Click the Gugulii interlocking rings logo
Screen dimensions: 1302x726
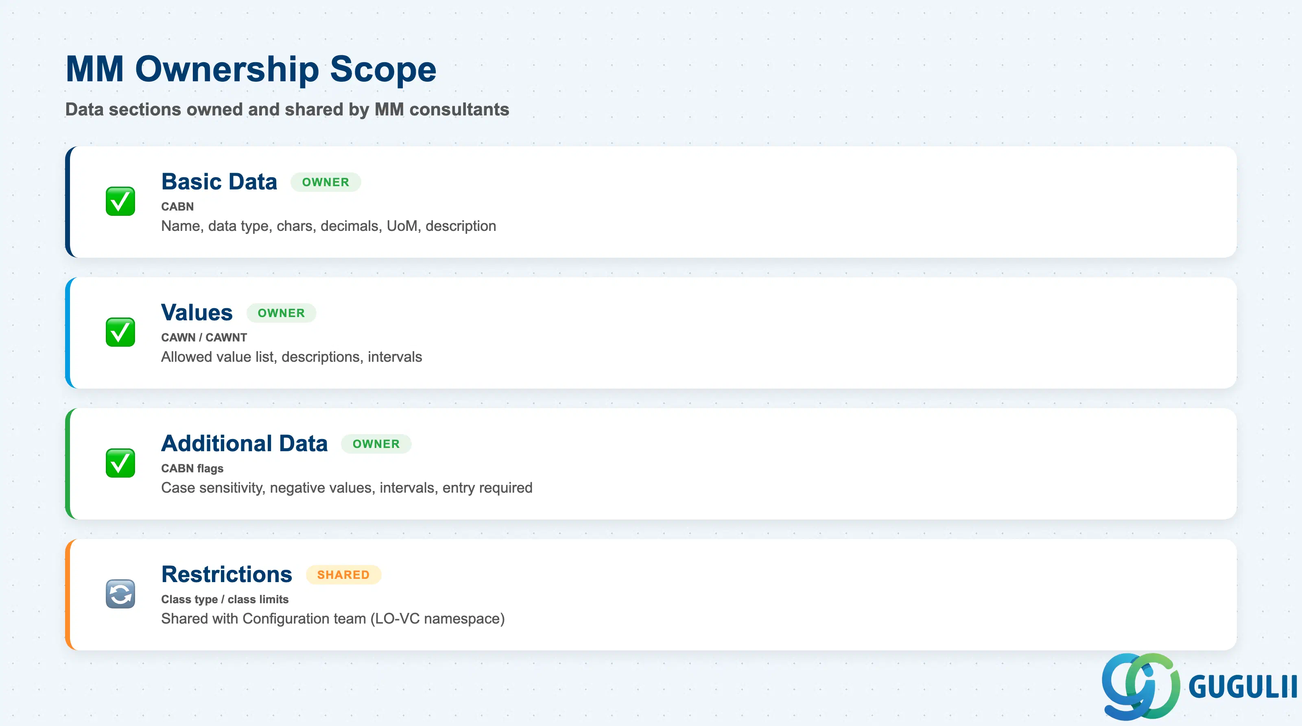(1140, 687)
